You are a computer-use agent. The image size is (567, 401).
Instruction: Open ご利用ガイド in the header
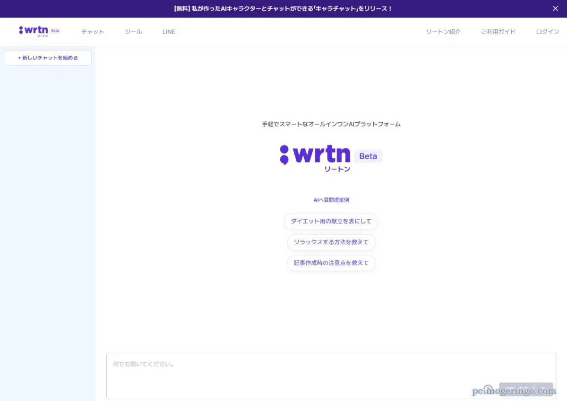click(x=498, y=32)
